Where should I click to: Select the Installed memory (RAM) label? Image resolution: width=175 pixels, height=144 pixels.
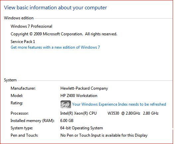click(x=33, y=121)
